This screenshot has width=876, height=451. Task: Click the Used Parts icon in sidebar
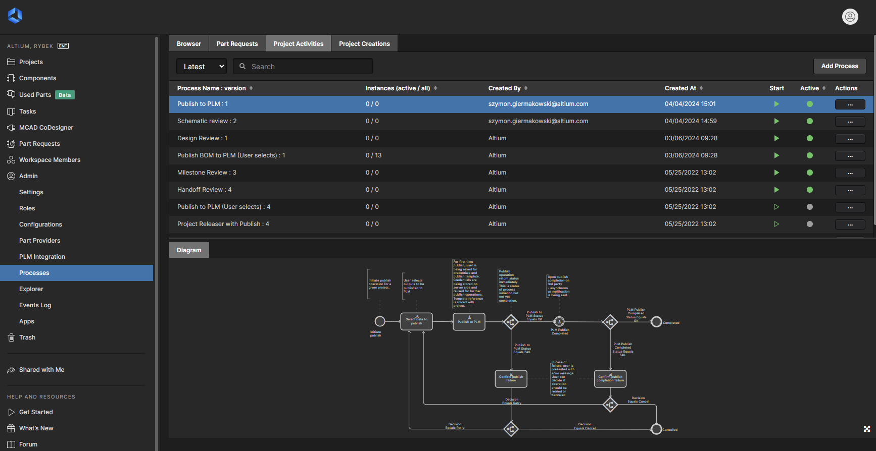pos(11,94)
